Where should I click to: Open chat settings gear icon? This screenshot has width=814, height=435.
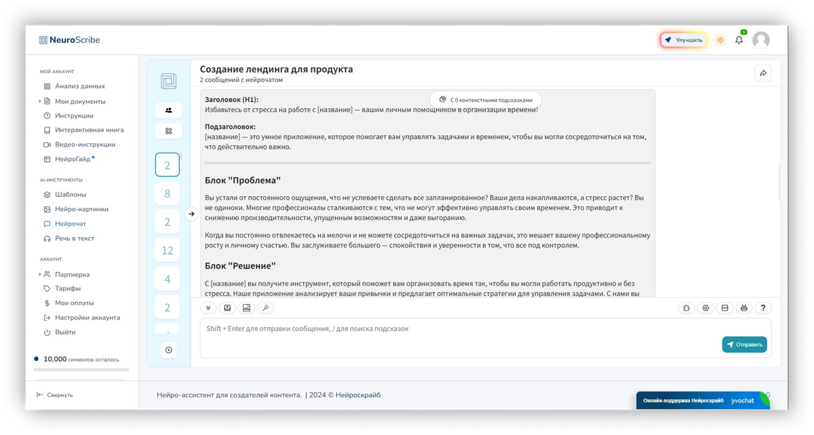tap(705, 308)
